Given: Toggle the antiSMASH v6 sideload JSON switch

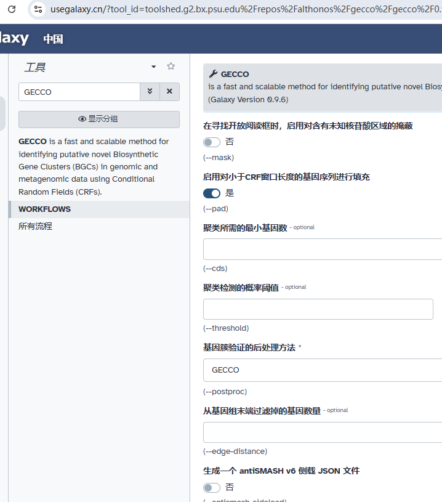Looking at the screenshot, I should [212, 488].
